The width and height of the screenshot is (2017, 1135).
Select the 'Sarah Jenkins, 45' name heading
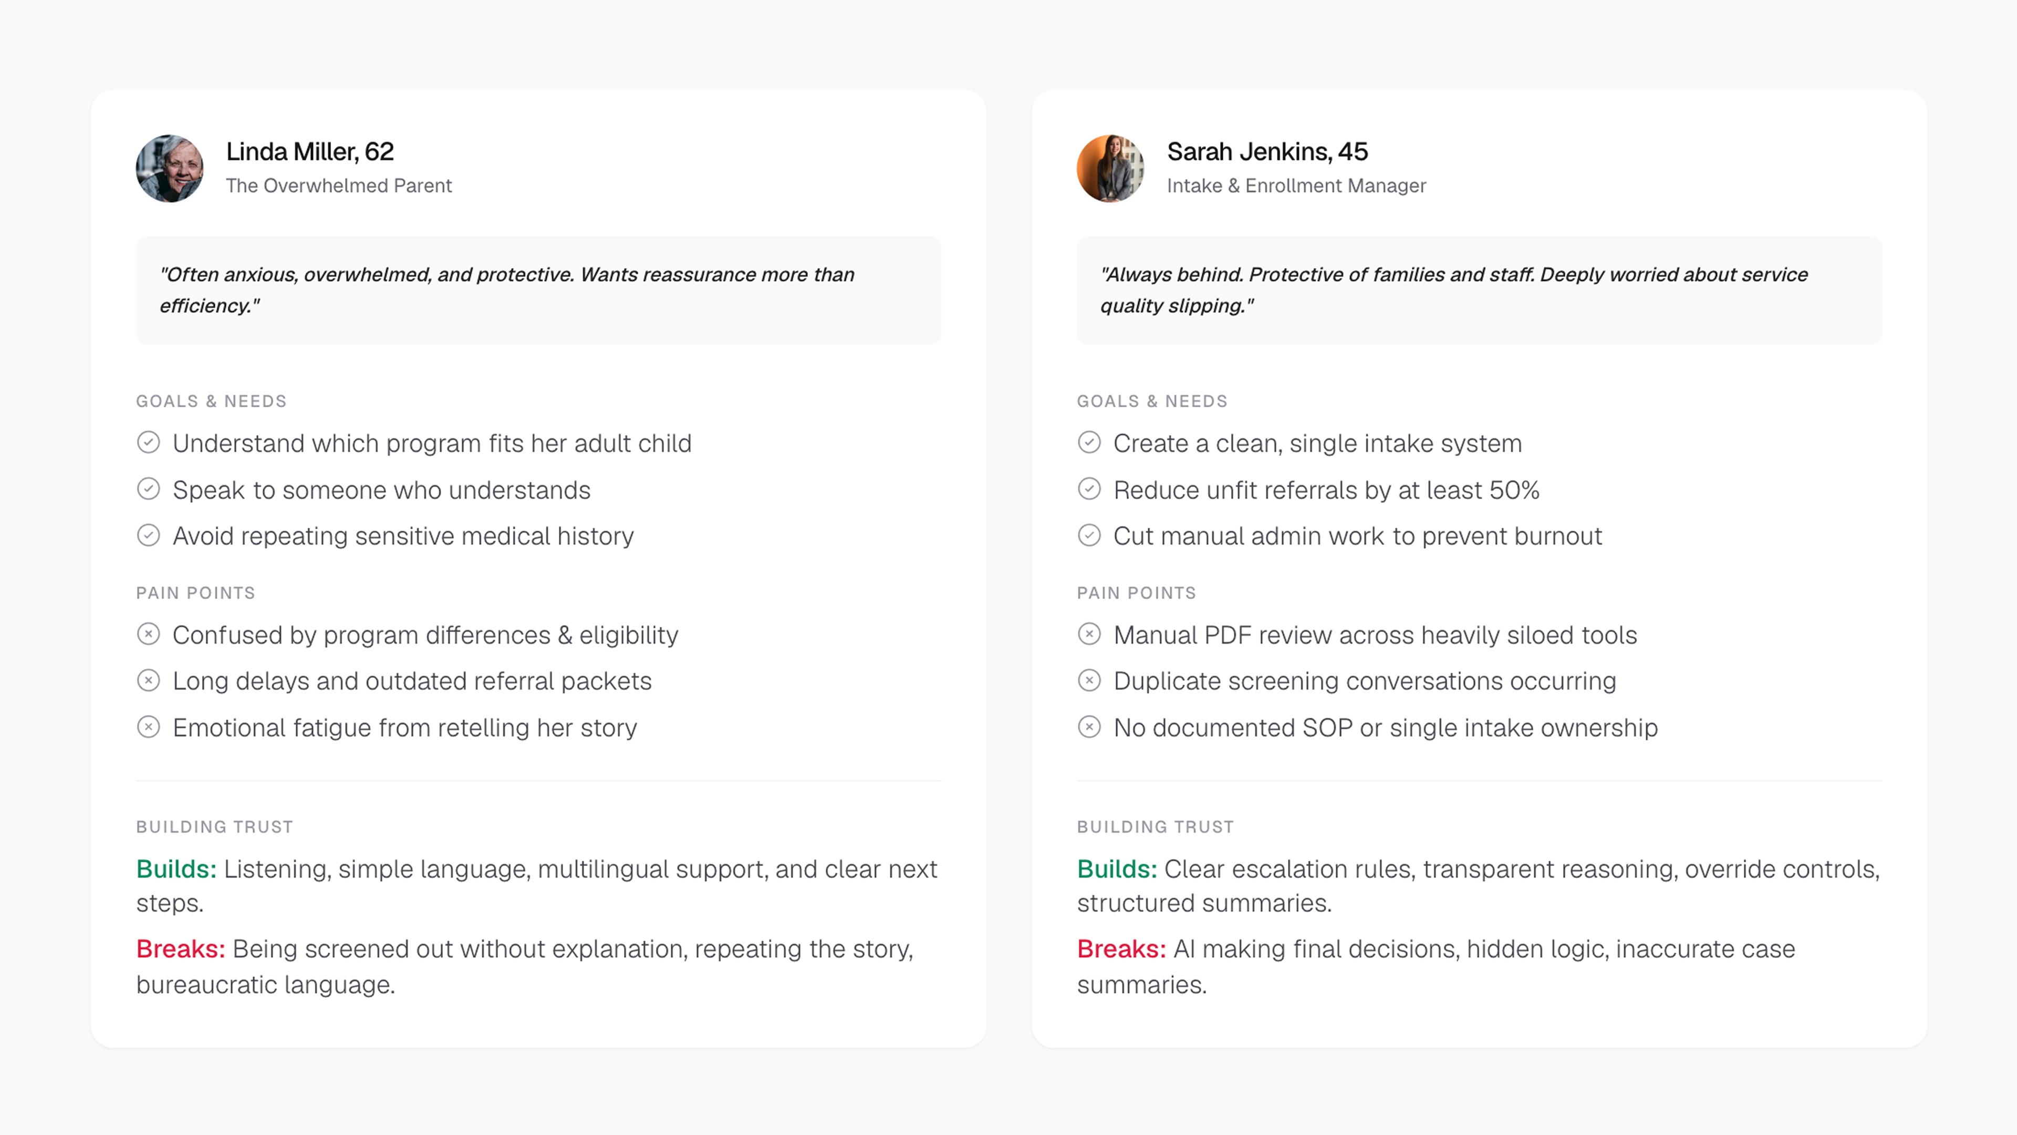click(1267, 151)
